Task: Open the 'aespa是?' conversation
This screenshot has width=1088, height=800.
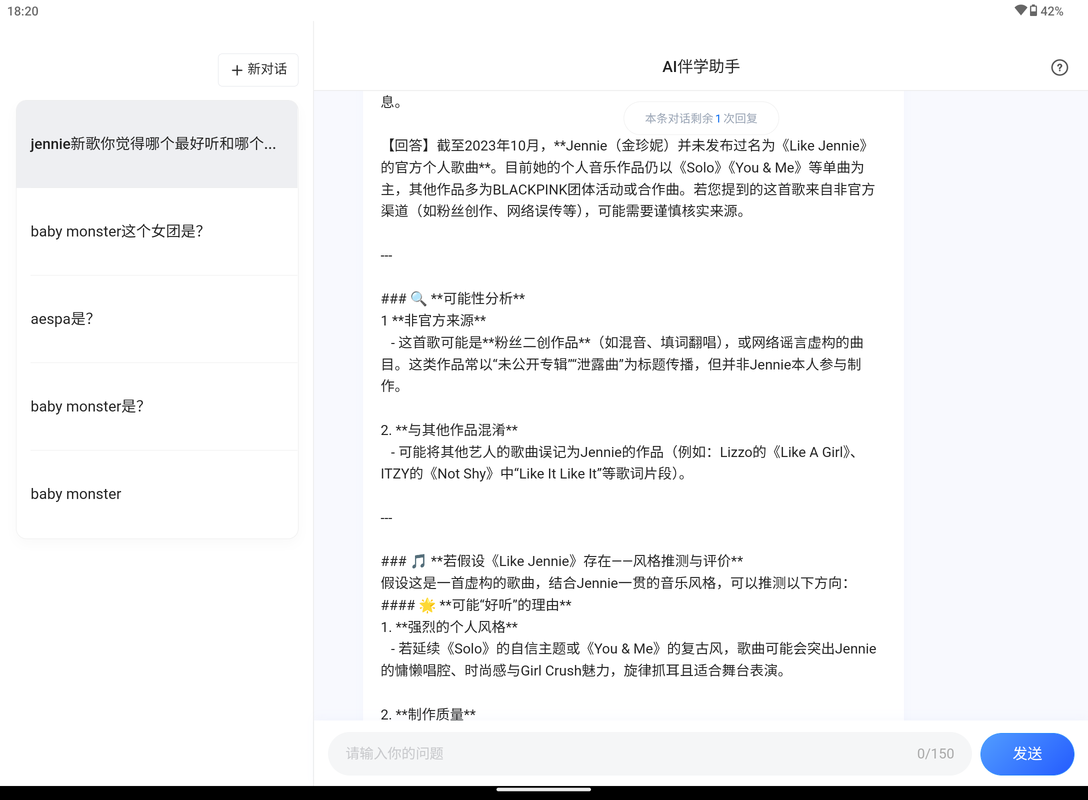Action: (x=157, y=319)
